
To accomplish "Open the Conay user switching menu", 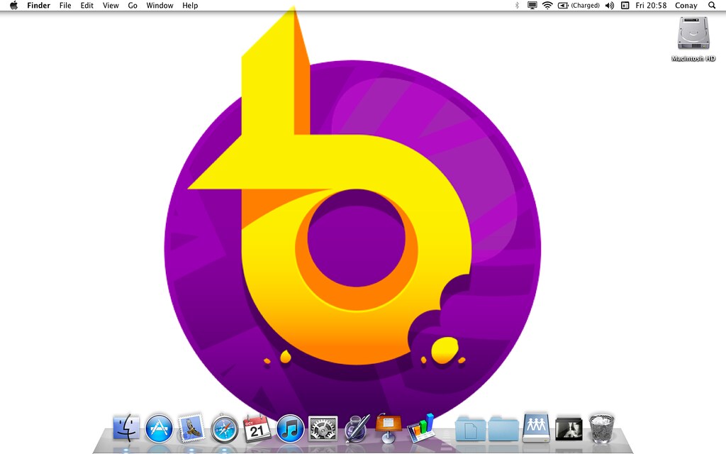I will coord(686,6).
